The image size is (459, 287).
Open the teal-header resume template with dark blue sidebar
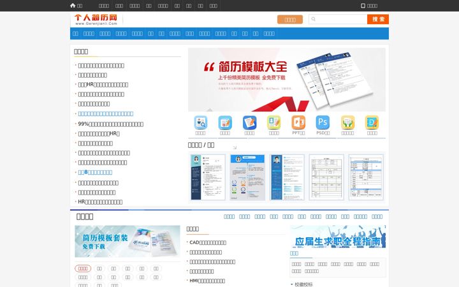coord(208,177)
